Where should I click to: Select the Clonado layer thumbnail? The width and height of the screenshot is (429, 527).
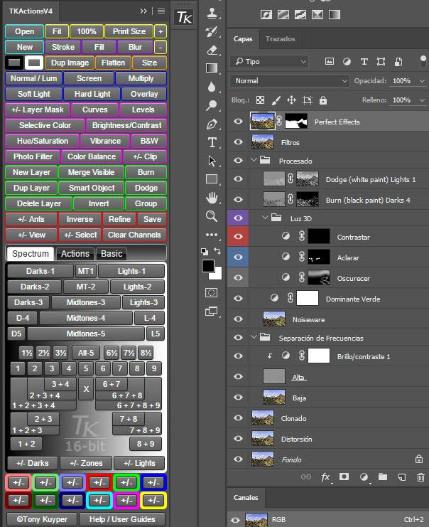[x=263, y=418]
